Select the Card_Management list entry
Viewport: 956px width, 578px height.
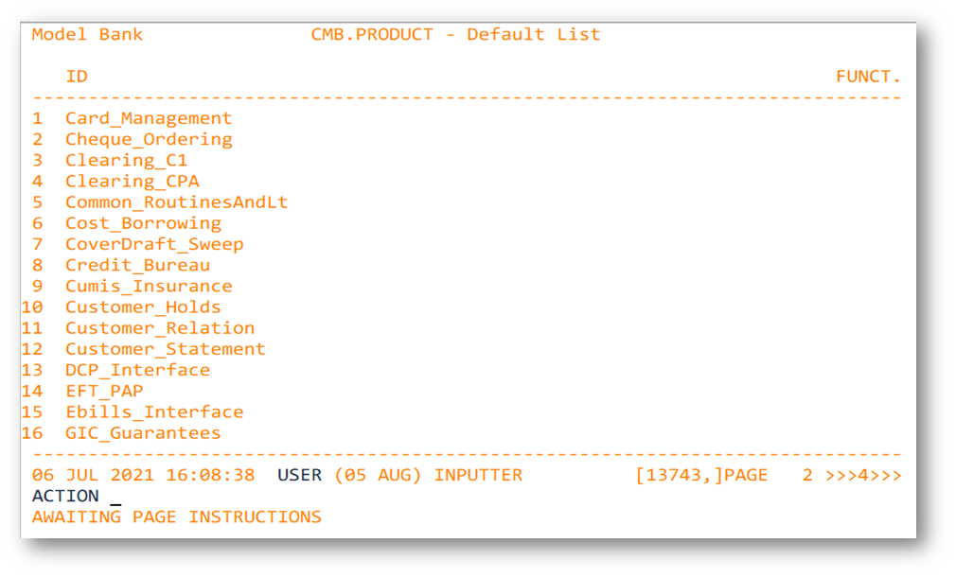pos(148,118)
